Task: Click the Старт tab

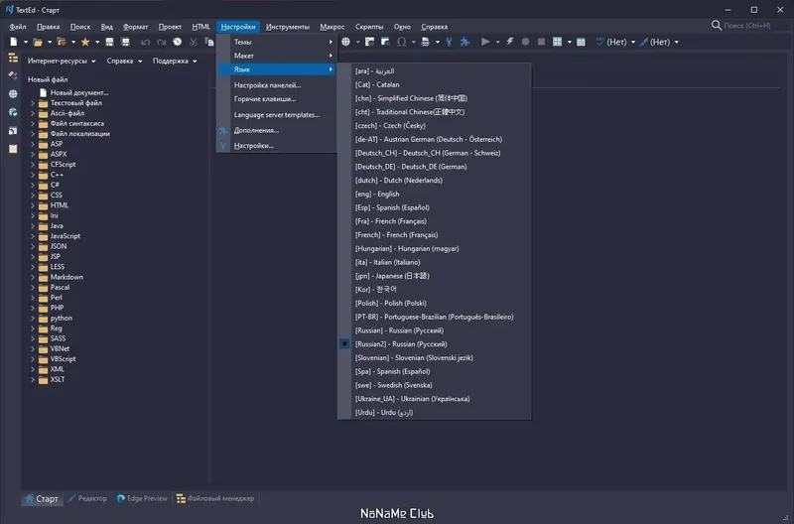Action: [42, 498]
